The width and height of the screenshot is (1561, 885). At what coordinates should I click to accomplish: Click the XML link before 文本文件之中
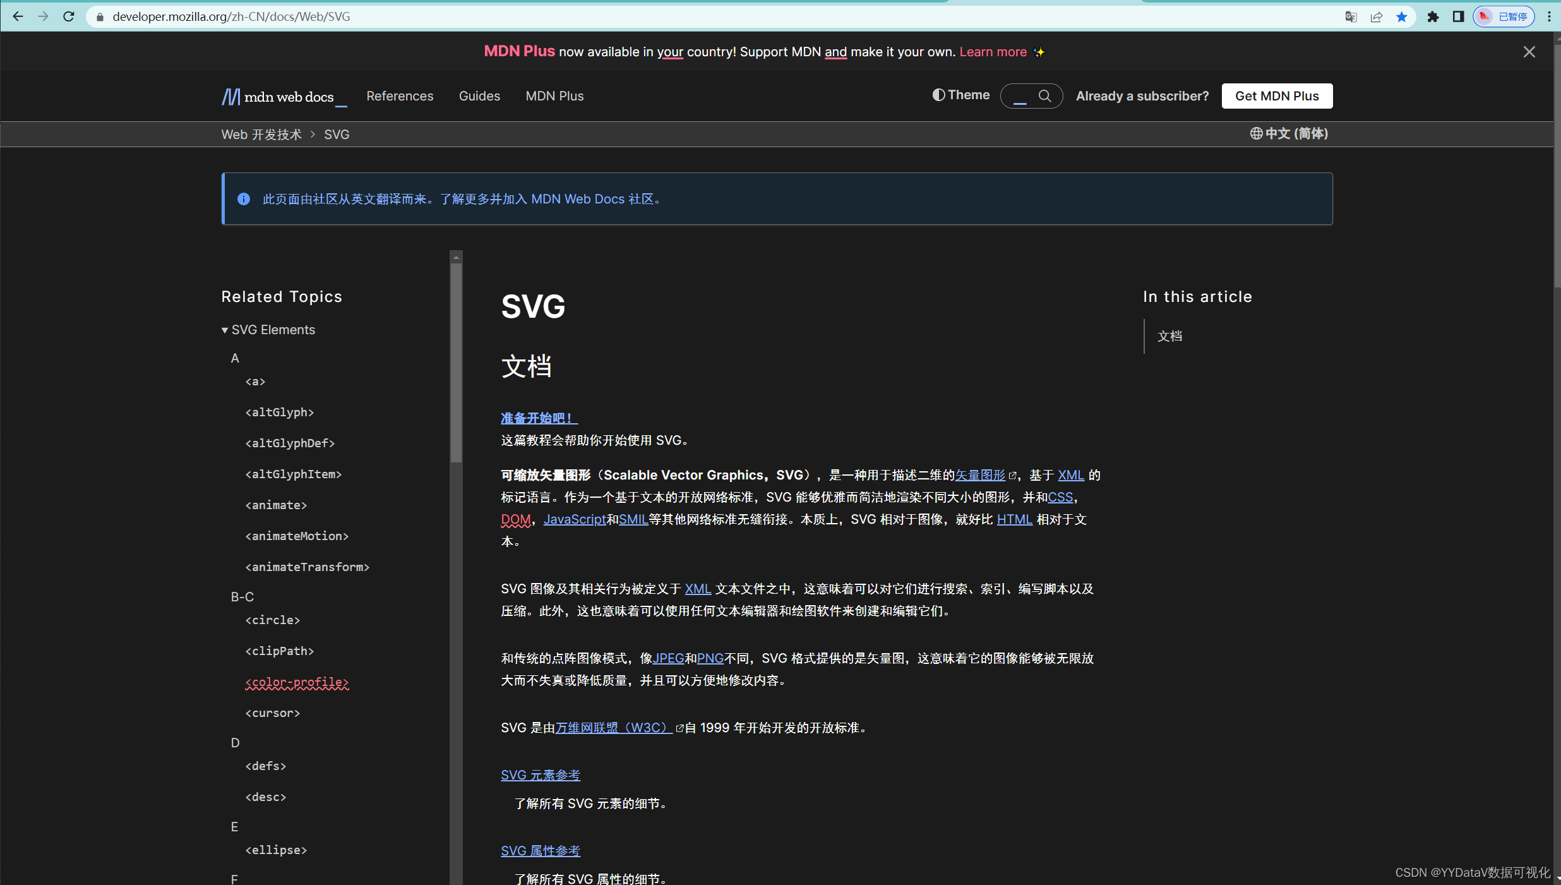coord(698,589)
